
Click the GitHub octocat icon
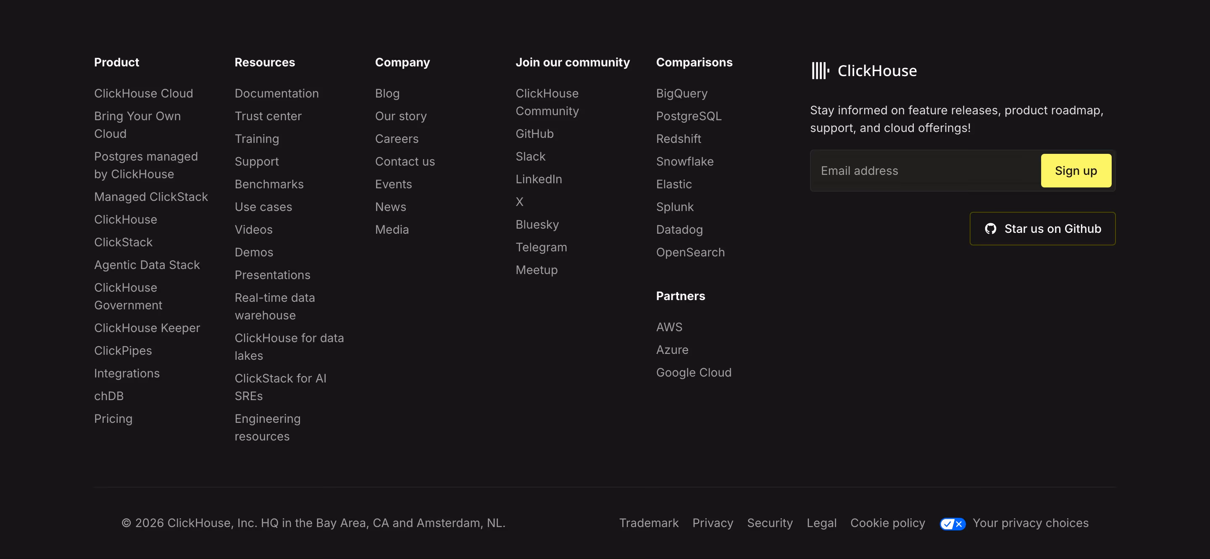tap(990, 229)
